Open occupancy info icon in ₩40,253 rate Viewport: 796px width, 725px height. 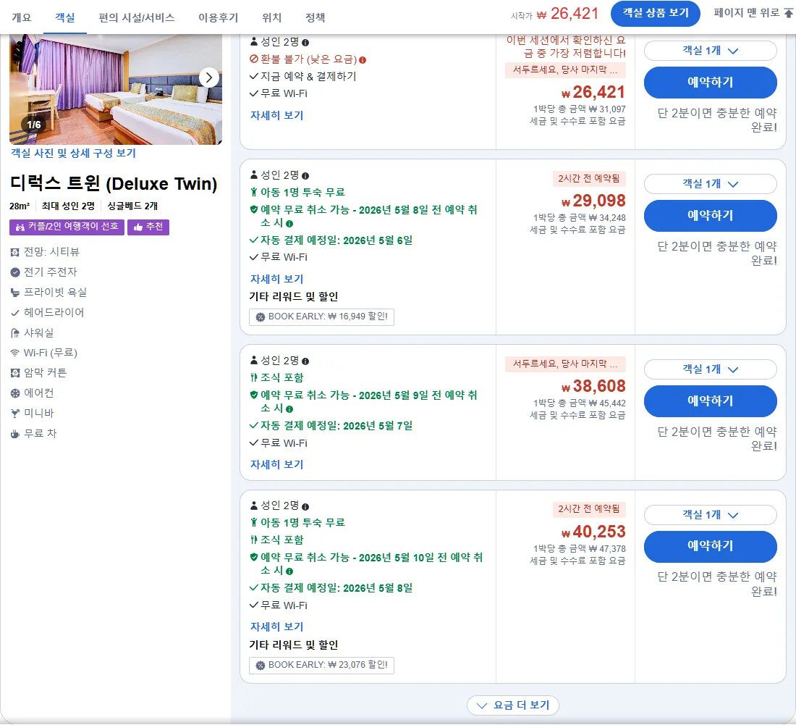click(x=305, y=506)
